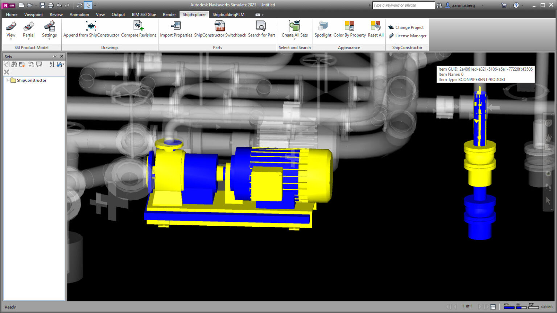
Task: Click Sheet Browser icon in status bar
Action: click(x=493, y=307)
